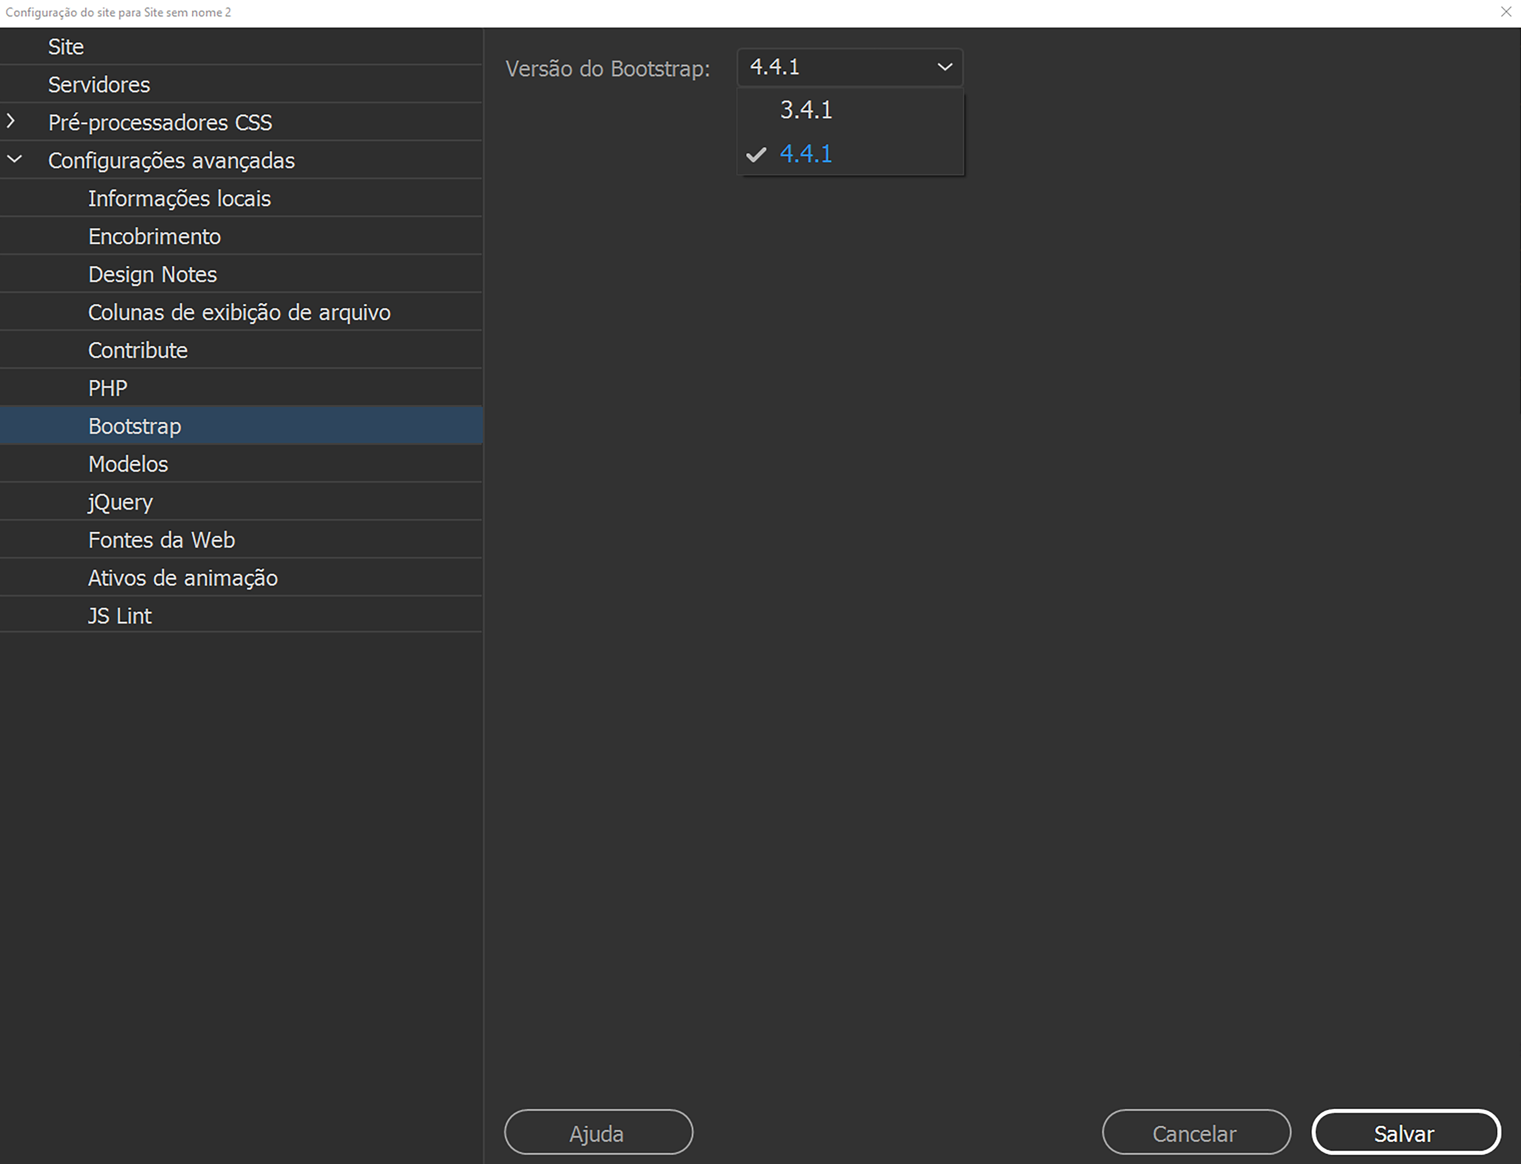Select the checked 4.4.1 Bootstrap version
This screenshot has width=1521, height=1164.
click(x=806, y=154)
